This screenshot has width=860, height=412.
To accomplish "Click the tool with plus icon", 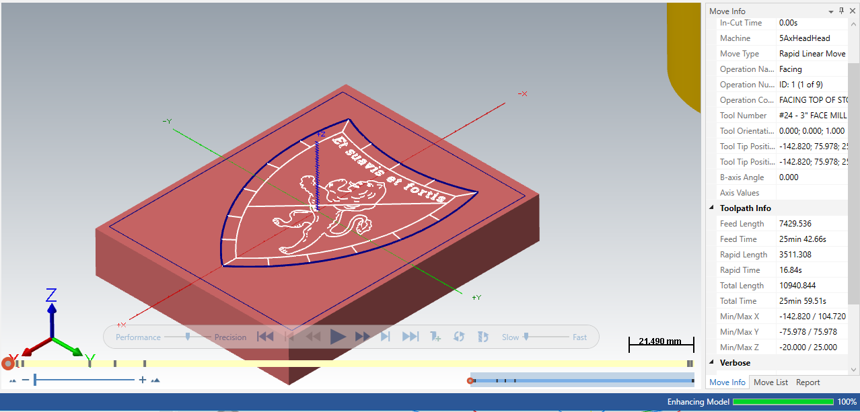I will pos(435,337).
